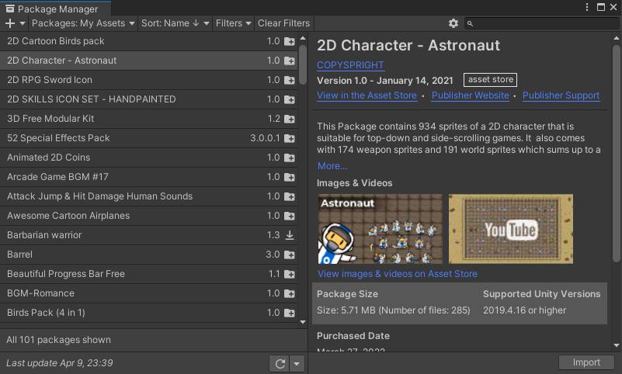Refresh the package list
The width and height of the screenshot is (622, 374).
(280, 363)
